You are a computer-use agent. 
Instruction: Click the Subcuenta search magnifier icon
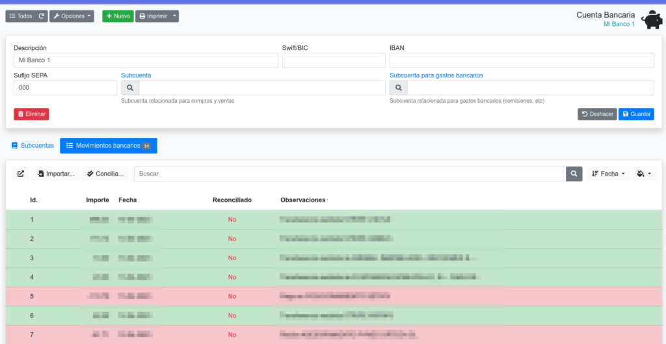[x=130, y=88]
